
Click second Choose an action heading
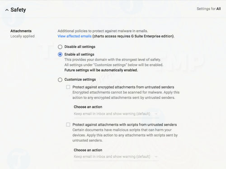point(88,150)
